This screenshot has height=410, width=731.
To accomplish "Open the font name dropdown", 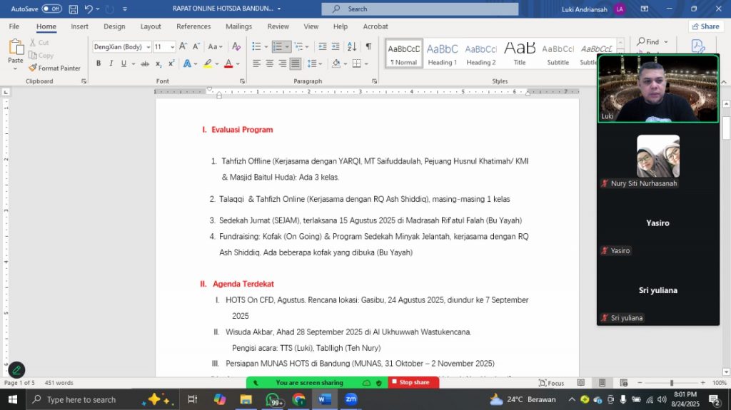I will point(148,47).
